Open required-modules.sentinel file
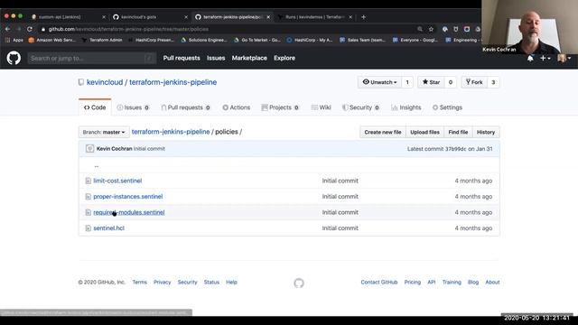Screen dimensions: 578x325 [x=129, y=212]
